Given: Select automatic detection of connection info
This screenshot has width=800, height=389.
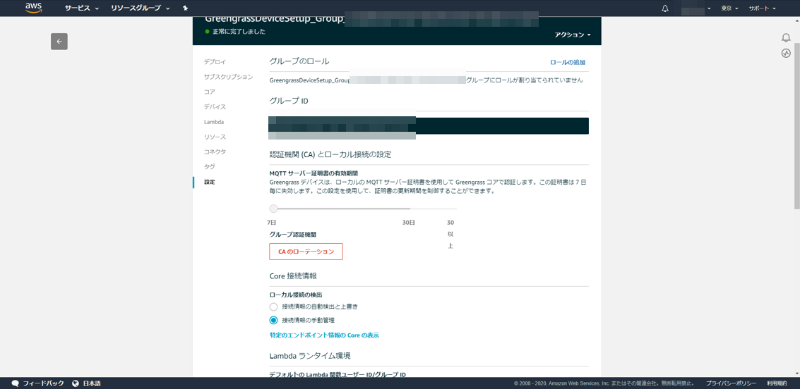Looking at the screenshot, I should pyautogui.click(x=273, y=307).
